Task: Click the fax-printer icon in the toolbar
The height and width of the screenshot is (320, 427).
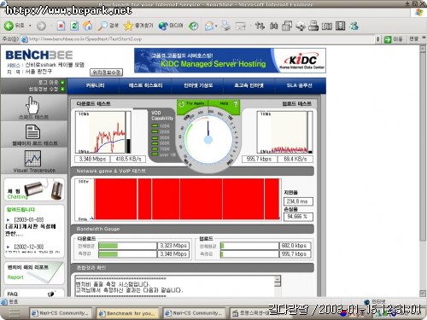Action: pos(313,26)
